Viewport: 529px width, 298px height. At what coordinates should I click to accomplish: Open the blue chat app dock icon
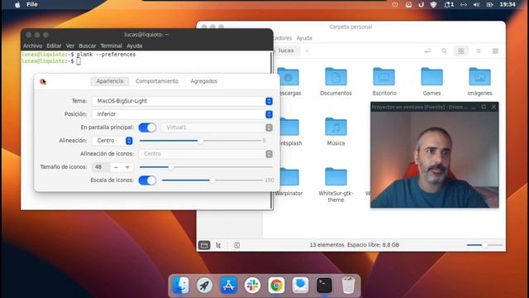(x=300, y=286)
